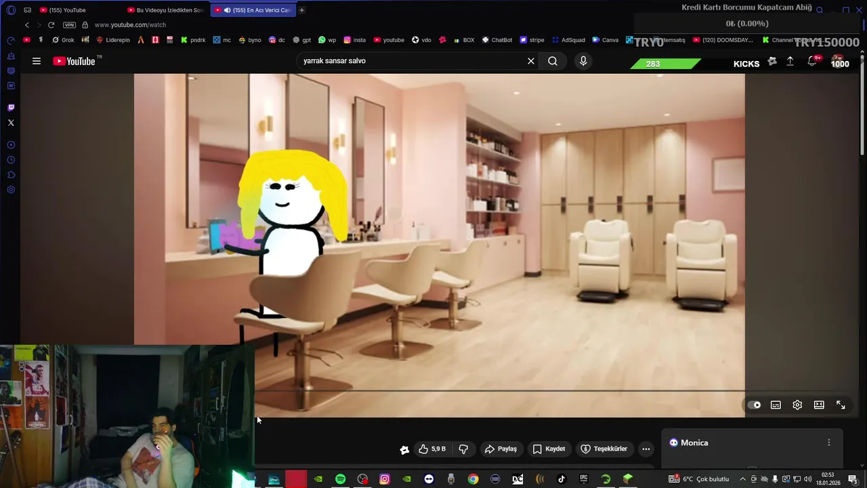Open the Windows notification center

[853, 479]
